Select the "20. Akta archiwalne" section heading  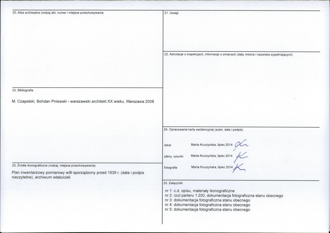tap(58, 13)
